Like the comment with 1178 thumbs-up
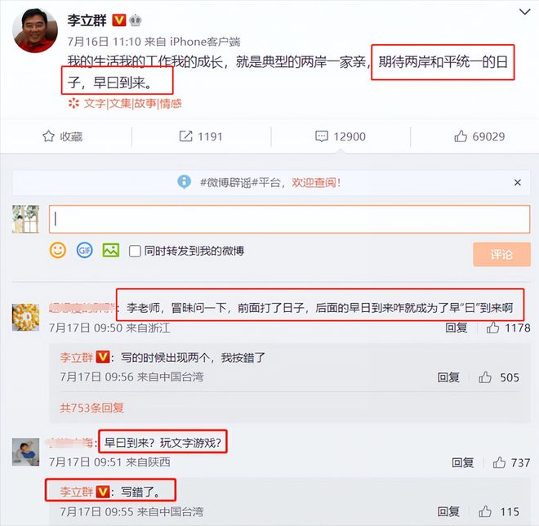The image size is (539, 526). click(x=492, y=328)
